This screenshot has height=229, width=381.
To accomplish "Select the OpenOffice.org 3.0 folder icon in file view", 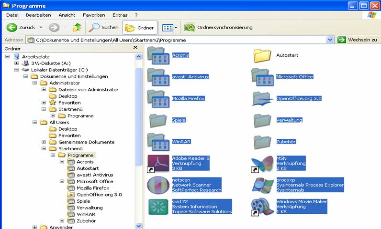I will (262, 99).
